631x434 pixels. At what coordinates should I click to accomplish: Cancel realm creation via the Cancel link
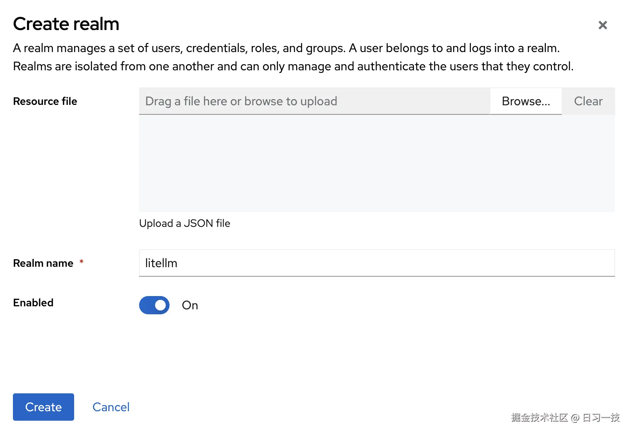(111, 407)
